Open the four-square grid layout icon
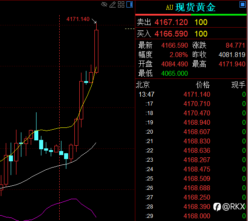The width and height of the screenshot is (248, 221). pyautogui.click(x=121, y=4)
